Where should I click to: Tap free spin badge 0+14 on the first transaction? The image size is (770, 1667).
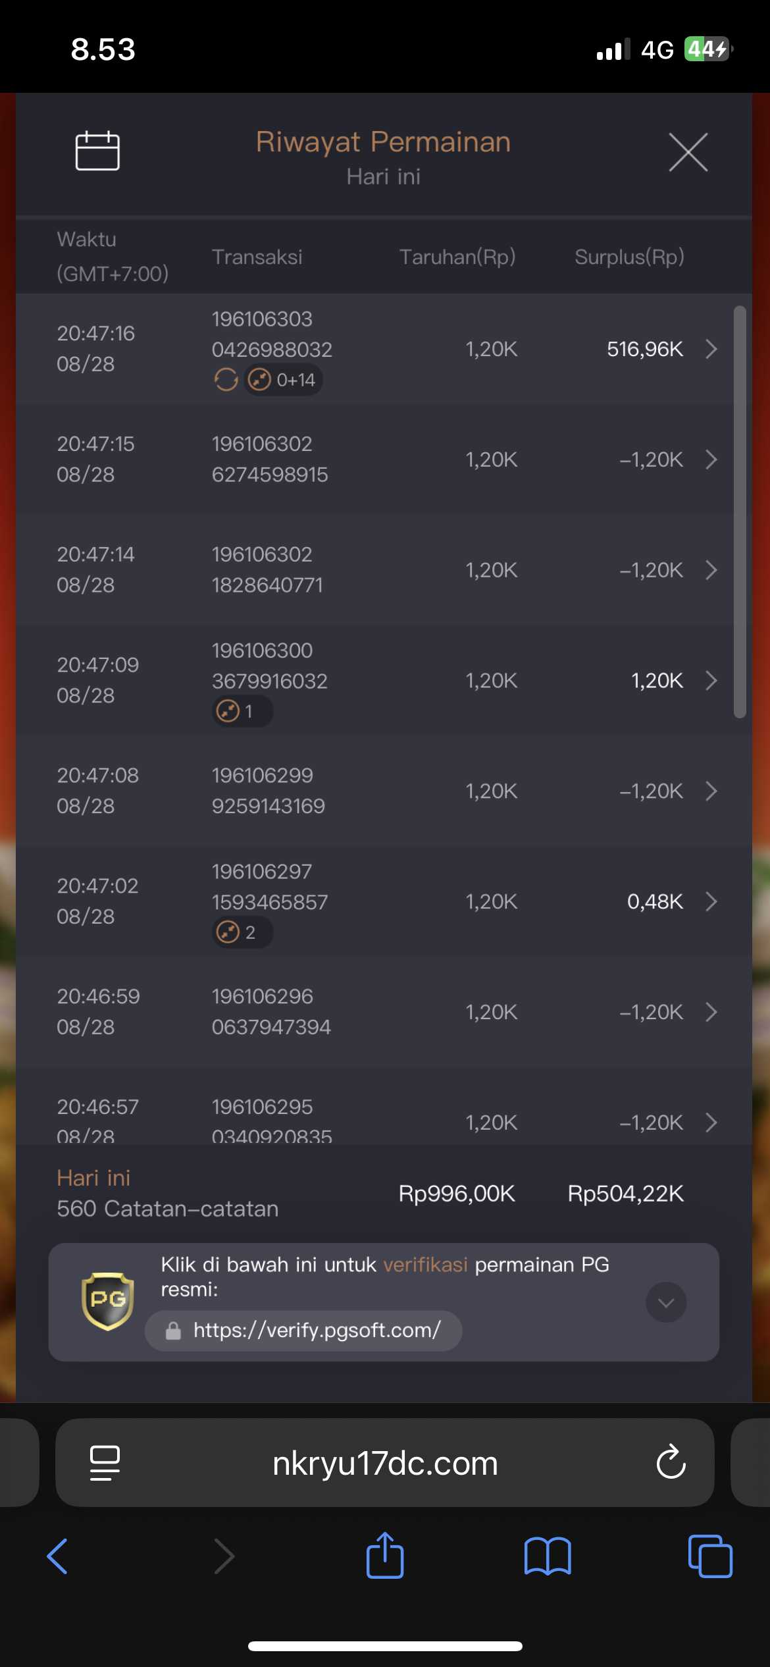coord(283,380)
